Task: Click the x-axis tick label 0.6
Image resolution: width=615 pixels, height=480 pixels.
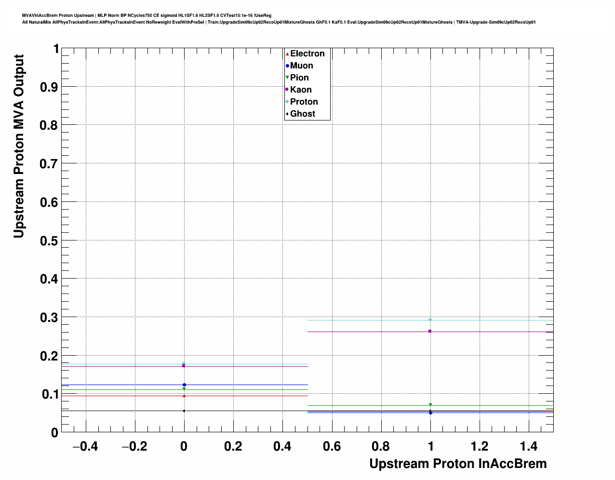Action: [x=332, y=447]
